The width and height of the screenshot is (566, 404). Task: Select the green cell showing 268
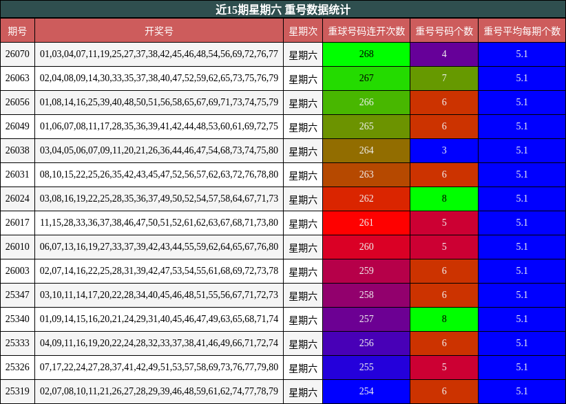coord(366,53)
